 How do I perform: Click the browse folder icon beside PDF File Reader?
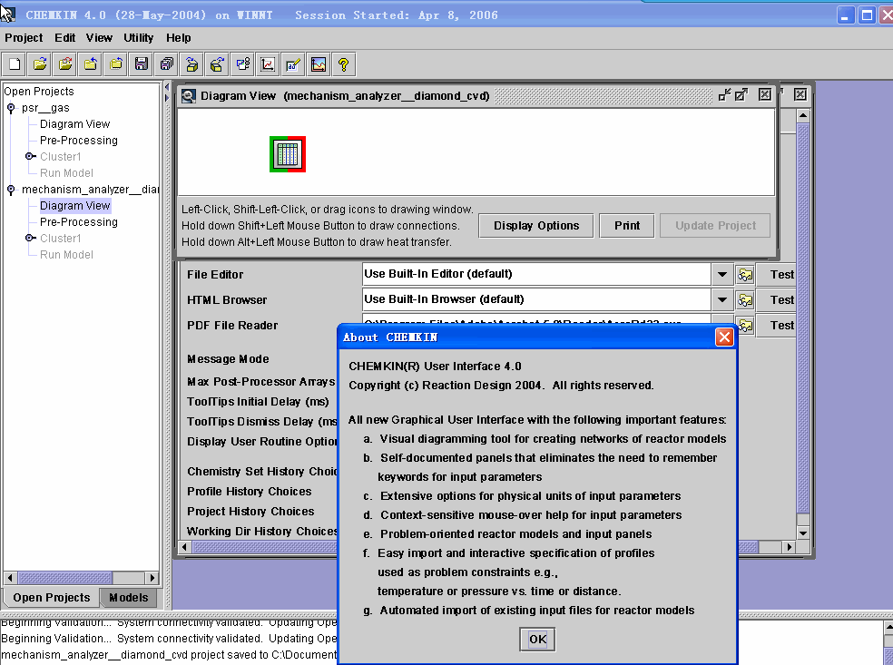pos(745,326)
